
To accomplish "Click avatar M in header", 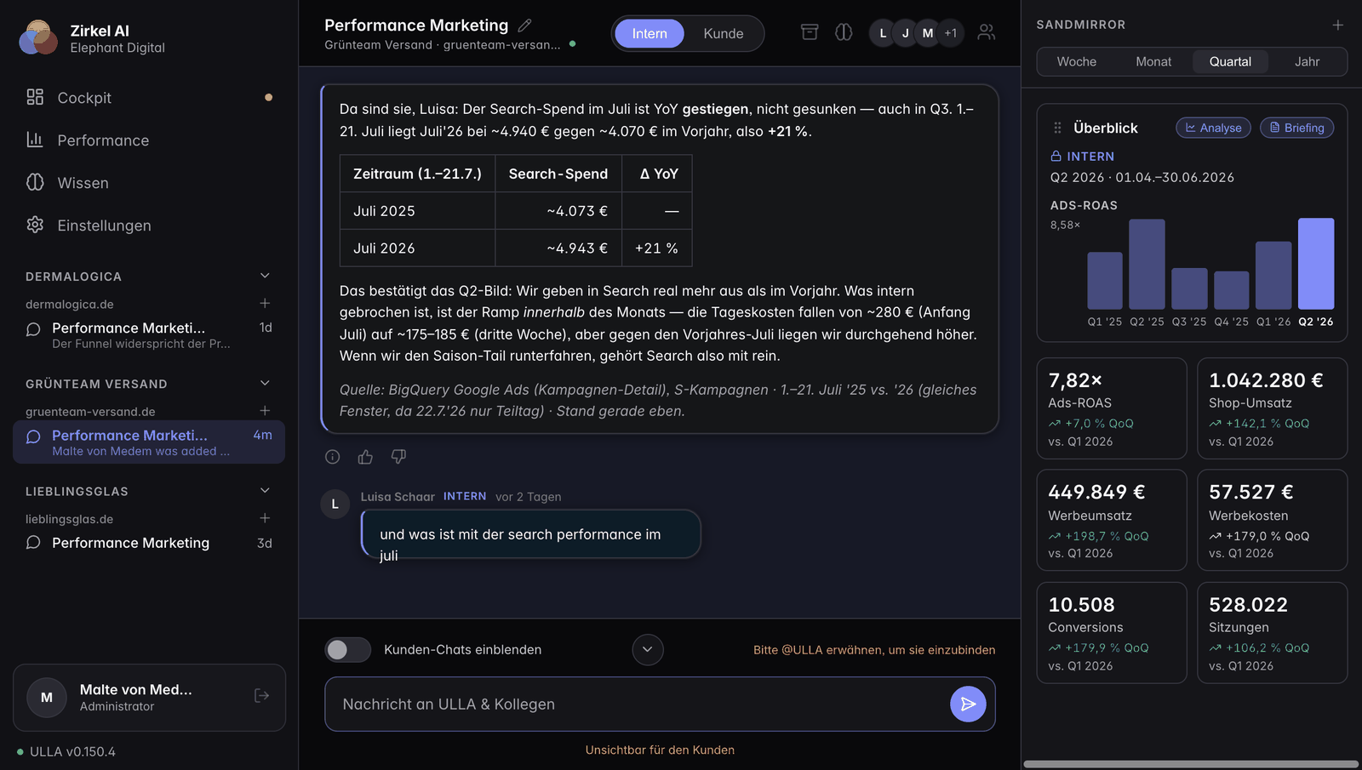I will coord(928,33).
